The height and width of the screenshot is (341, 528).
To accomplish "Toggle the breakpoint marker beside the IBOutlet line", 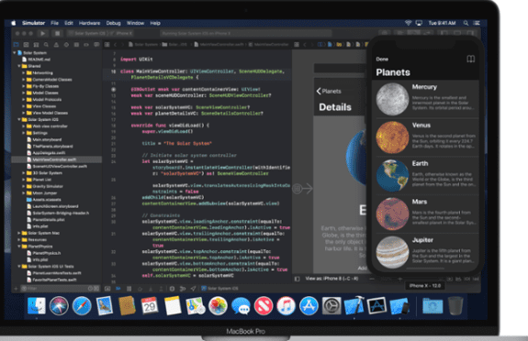I will coord(114,90).
